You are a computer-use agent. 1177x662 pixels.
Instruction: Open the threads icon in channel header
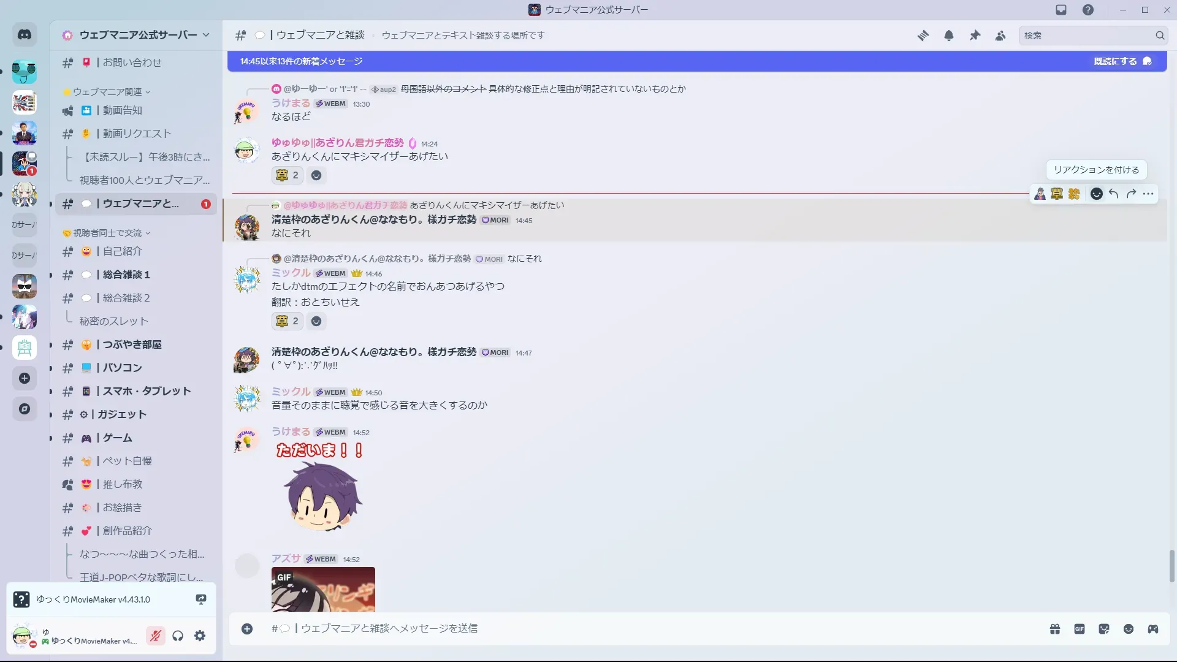[923, 36]
